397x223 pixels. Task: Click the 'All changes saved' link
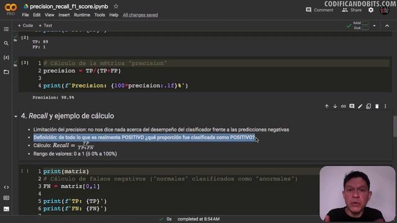coord(140,15)
